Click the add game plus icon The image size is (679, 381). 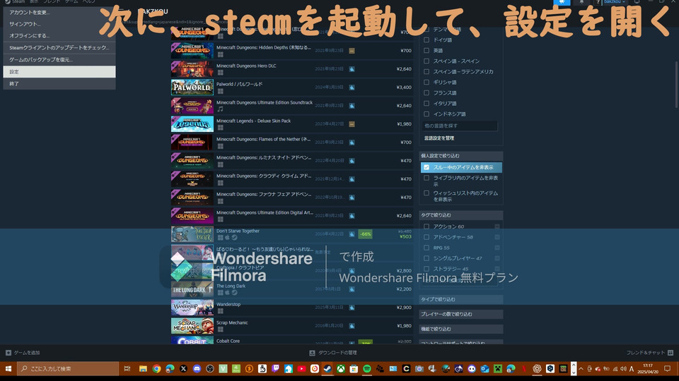(8, 353)
